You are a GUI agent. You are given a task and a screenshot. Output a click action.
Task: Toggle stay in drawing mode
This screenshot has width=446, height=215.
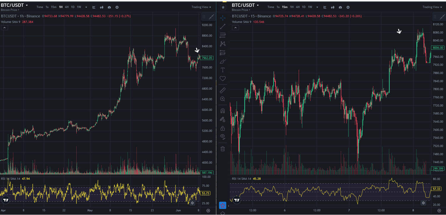223,119
